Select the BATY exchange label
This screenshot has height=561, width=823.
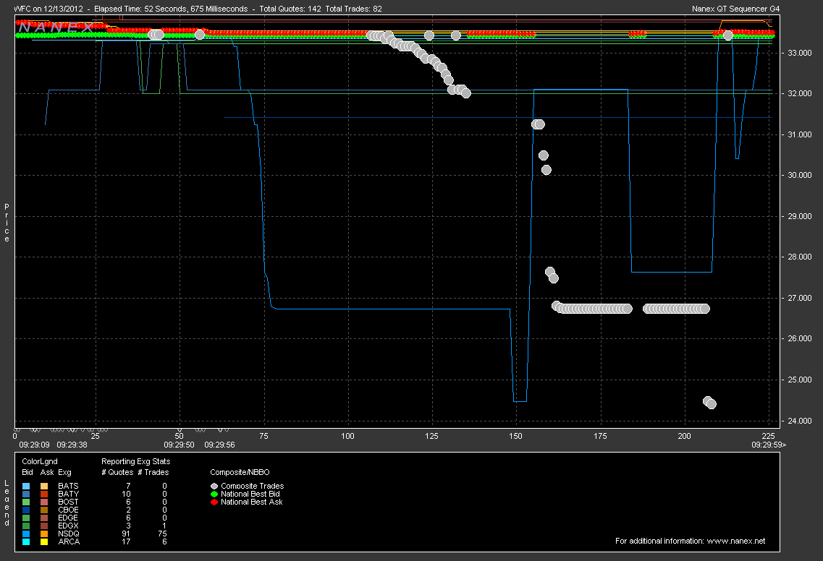(x=68, y=494)
